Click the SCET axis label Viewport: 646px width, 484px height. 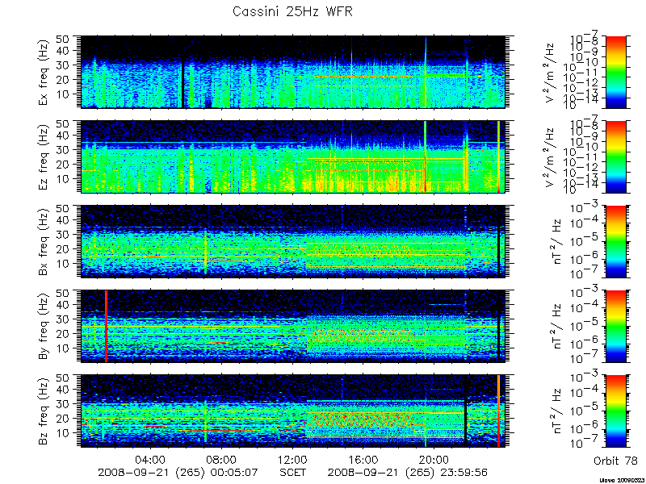coord(292,472)
